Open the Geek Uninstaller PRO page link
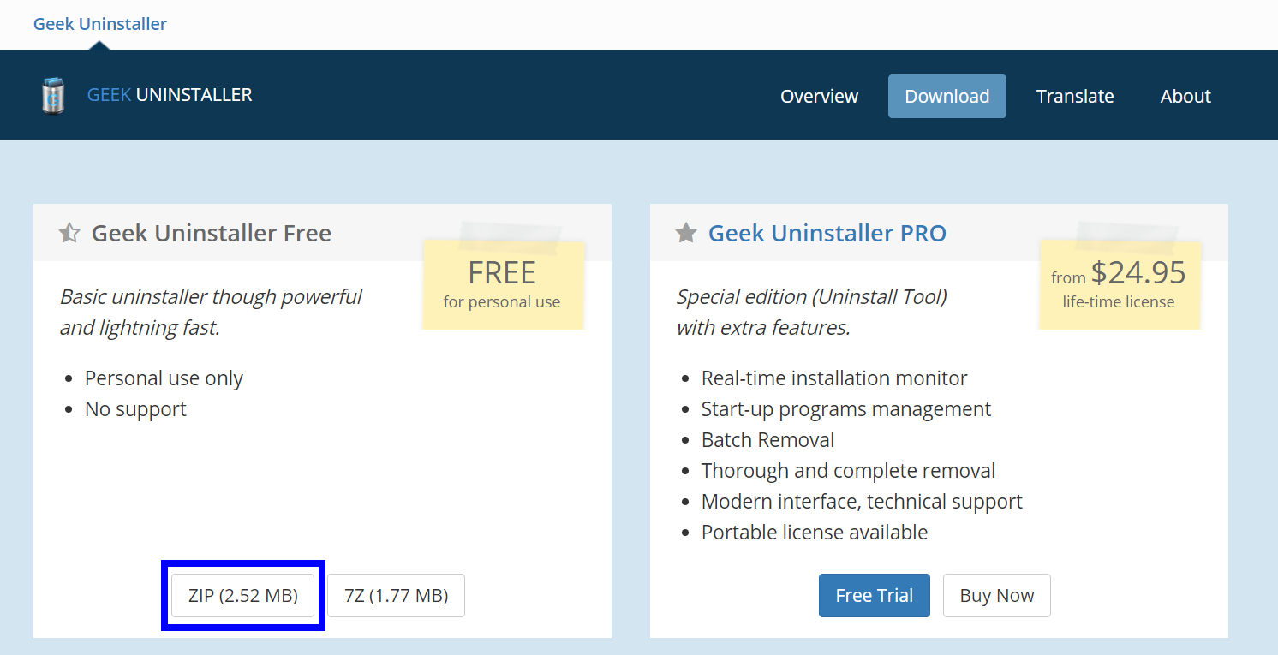Screen dimensions: 1278x655 (827, 232)
